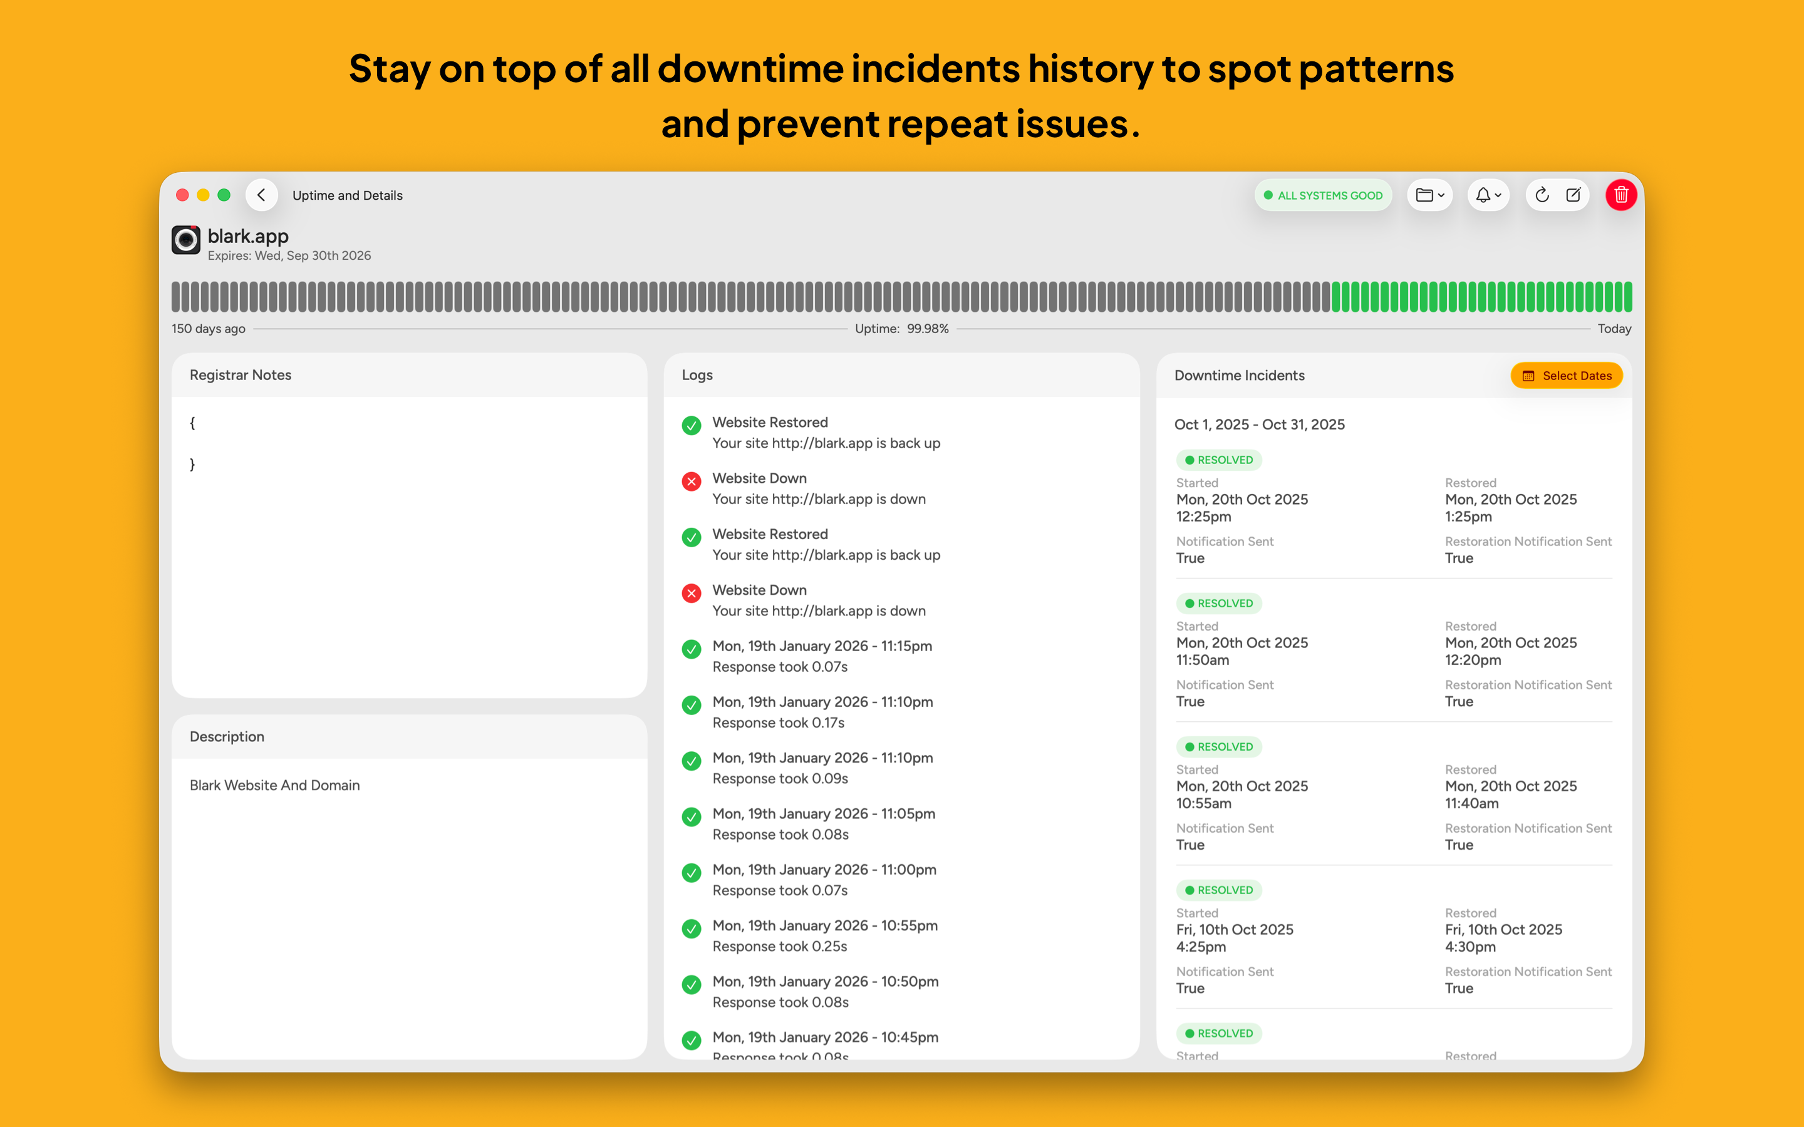Click the blark.app site logo icon
Screen dimensions: 1804x1127
pos(185,240)
